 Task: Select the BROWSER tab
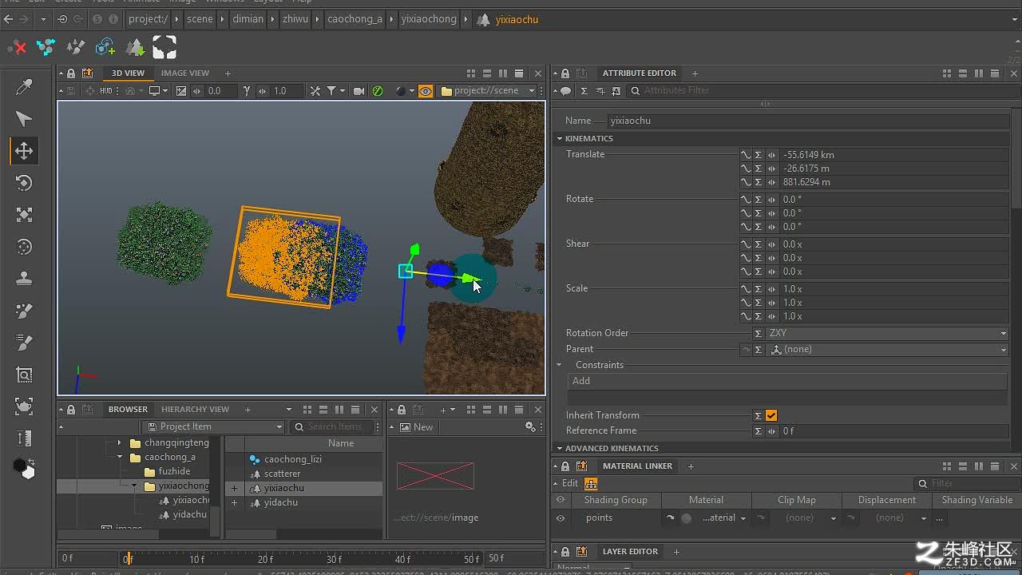pos(128,410)
